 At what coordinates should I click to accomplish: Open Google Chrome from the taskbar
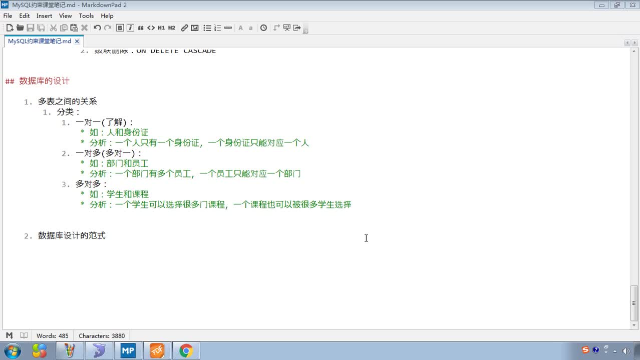coord(186,351)
